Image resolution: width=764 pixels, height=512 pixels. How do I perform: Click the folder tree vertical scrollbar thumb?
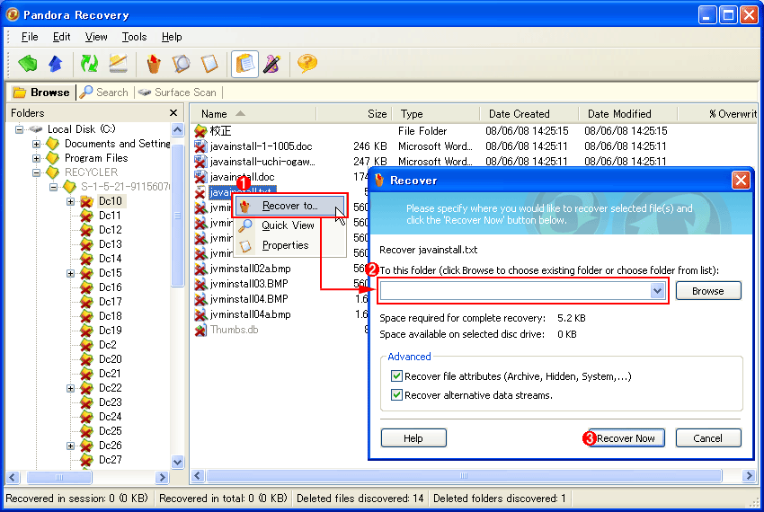coord(177,216)
